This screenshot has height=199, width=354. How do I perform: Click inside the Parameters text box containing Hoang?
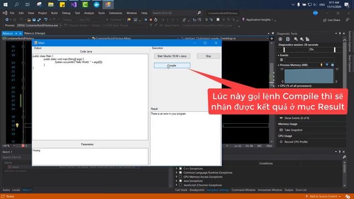90,156
